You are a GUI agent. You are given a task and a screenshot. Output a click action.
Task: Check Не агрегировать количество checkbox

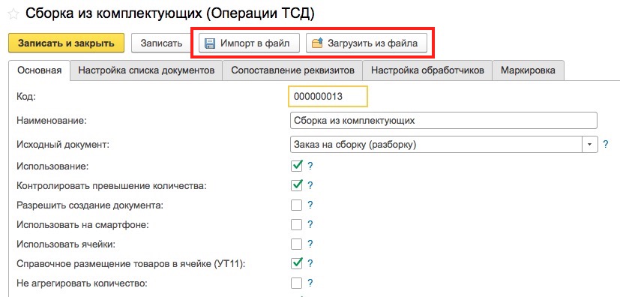click(297, 283)
